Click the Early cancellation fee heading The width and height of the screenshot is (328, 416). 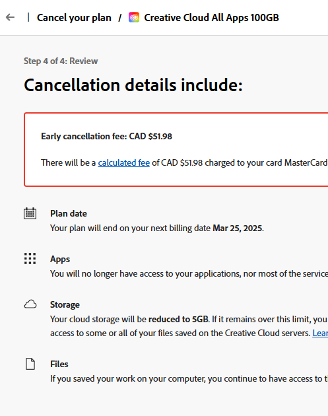(x=106, y=137)
